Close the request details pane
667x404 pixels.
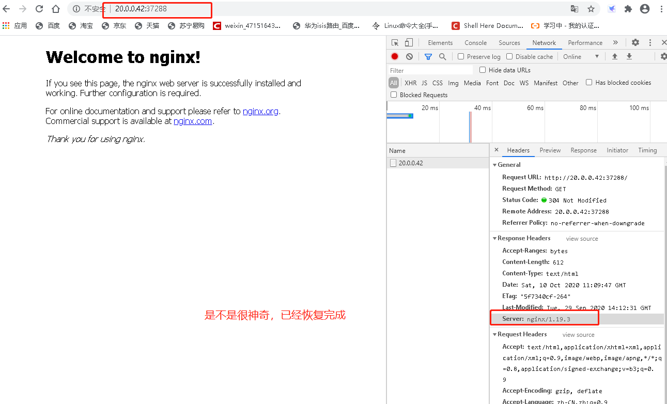[497, 150]
